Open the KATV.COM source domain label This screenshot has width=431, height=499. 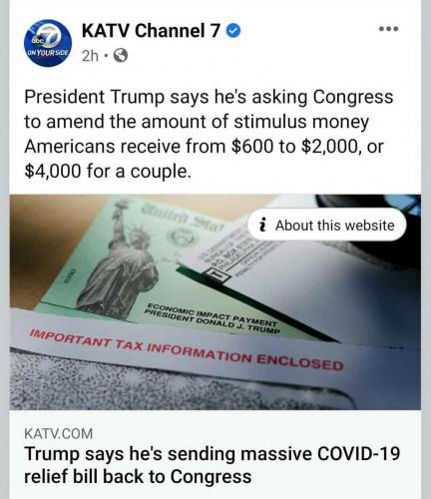[59, 434]
